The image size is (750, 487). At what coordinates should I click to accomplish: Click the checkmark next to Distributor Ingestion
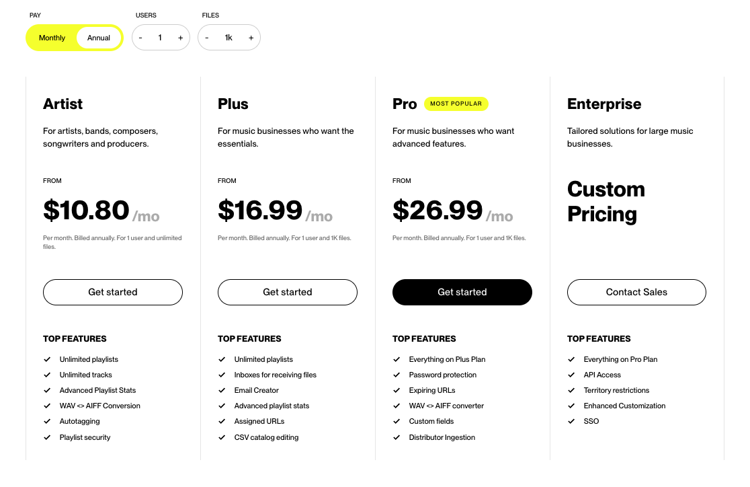pos(397,437)
